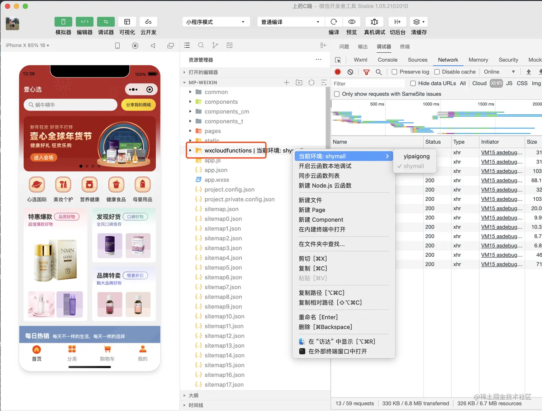Image resolution: width=542 pixels, height=411 pixels.
Task: Open 心选国际 category in simulator
Action: click(x=37, y=189)
